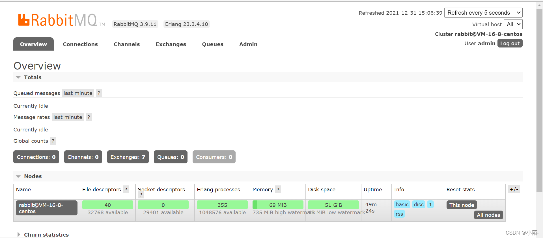Change Queued messages range from last minute

click(78, 93)
